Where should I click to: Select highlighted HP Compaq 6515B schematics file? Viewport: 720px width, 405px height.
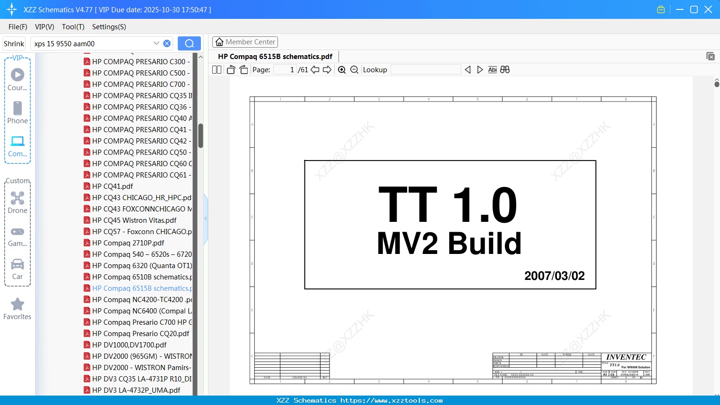(138, 288)
